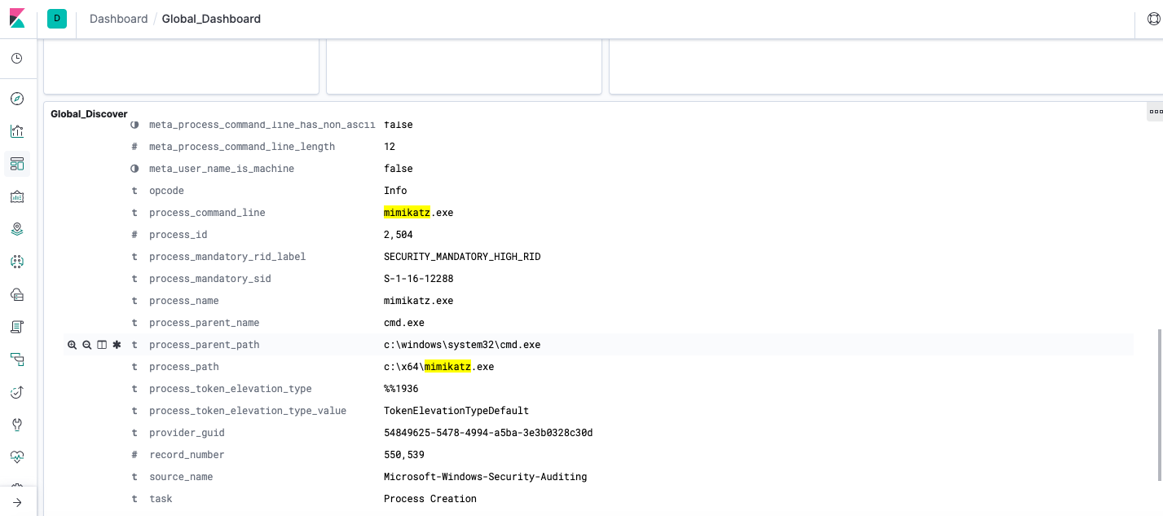Open the space selector "D" avatar
The height and width of the screenshot is (516, 1163).
(x=57, y=19)
